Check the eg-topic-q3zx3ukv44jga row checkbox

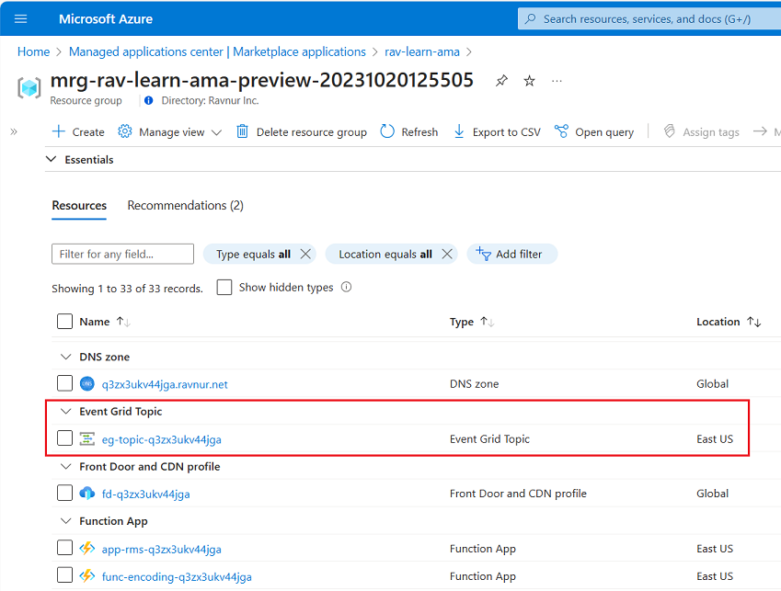coord(64,438)
